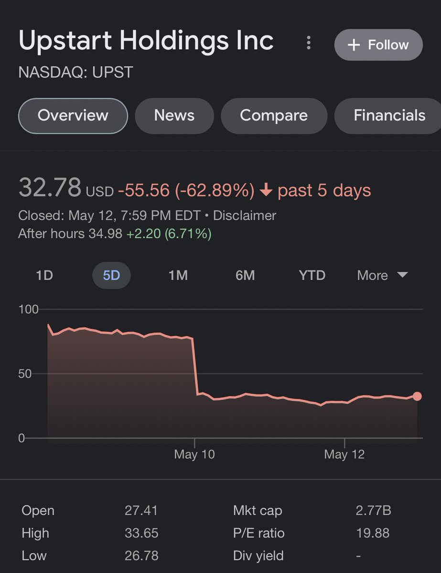Select the +2.20 (6.71%) after-hours change
The width and height of the screenshot is (441, 573).
point(169,234)
